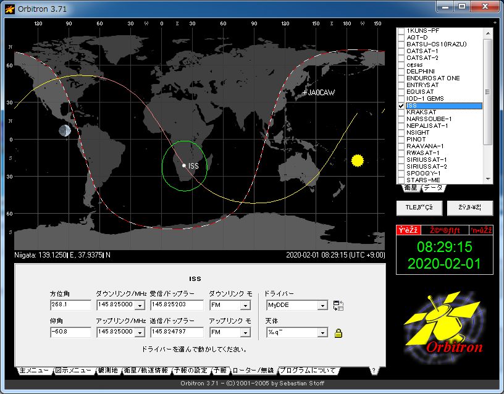Switch to the ローター/無線 tab

tap(253, 371)
